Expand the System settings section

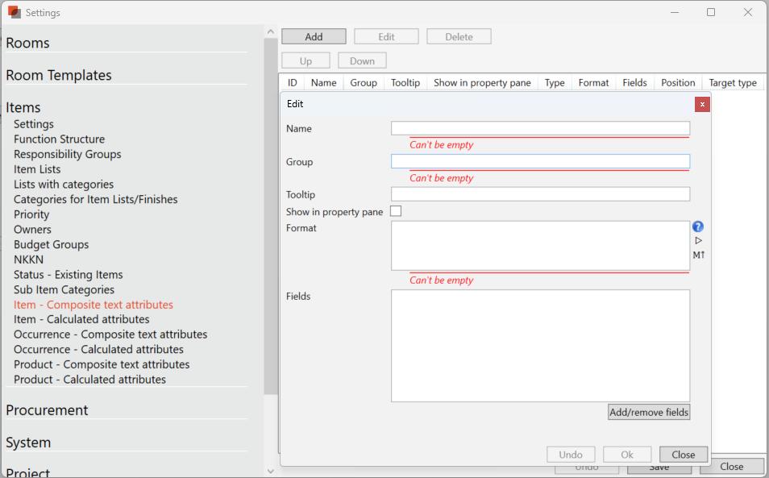tap(28, 443)
